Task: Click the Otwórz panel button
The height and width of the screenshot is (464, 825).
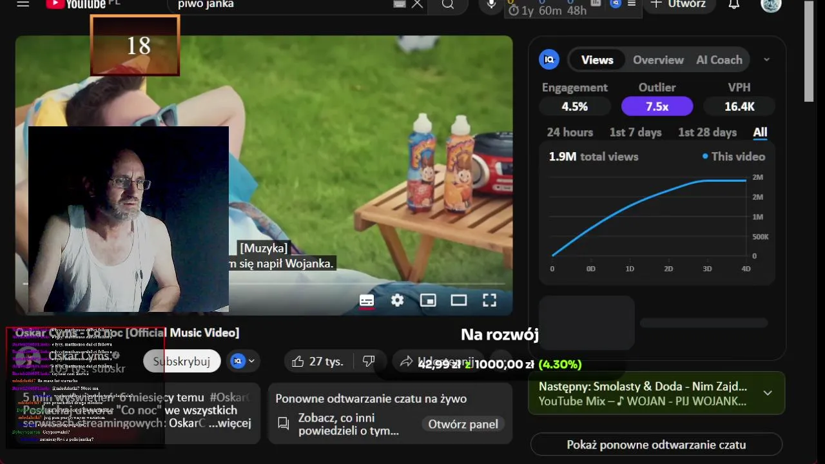Action: pyautogui.click(x=463, y=424)
